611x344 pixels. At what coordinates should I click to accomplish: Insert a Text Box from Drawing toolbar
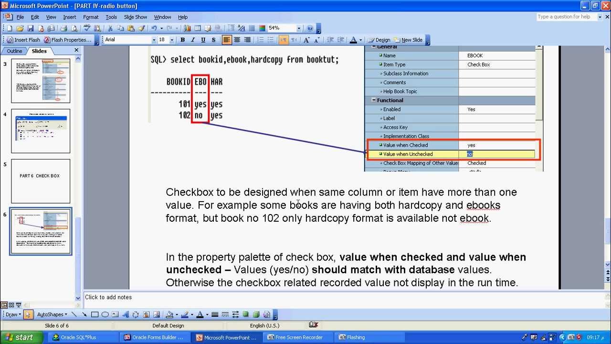115,314
